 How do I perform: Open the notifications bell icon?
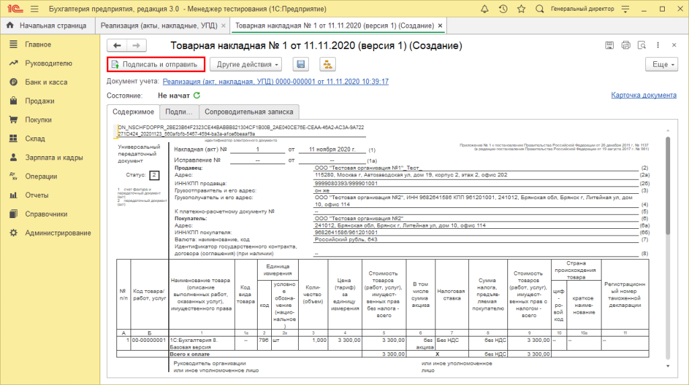(484, 9)
